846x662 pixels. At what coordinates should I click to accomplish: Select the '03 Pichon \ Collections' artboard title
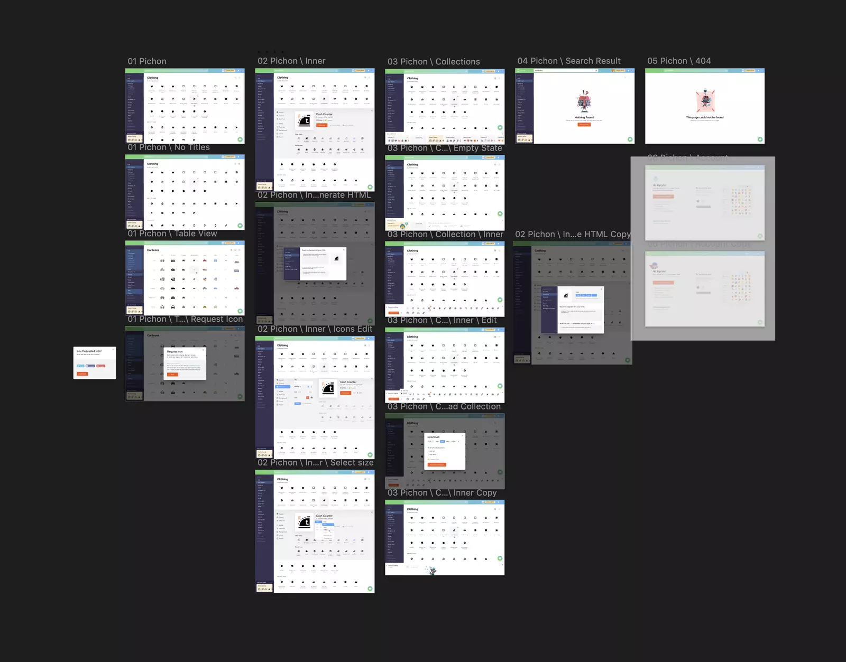pos(434,62)
